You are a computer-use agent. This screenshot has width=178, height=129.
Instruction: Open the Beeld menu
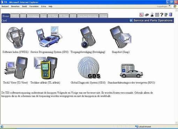pyautogui.click(x=24, y=6)
